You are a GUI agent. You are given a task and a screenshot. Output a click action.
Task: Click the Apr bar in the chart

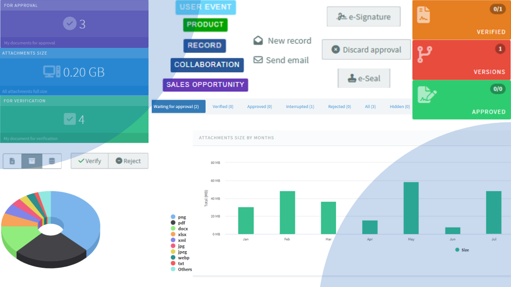[370, 227]
